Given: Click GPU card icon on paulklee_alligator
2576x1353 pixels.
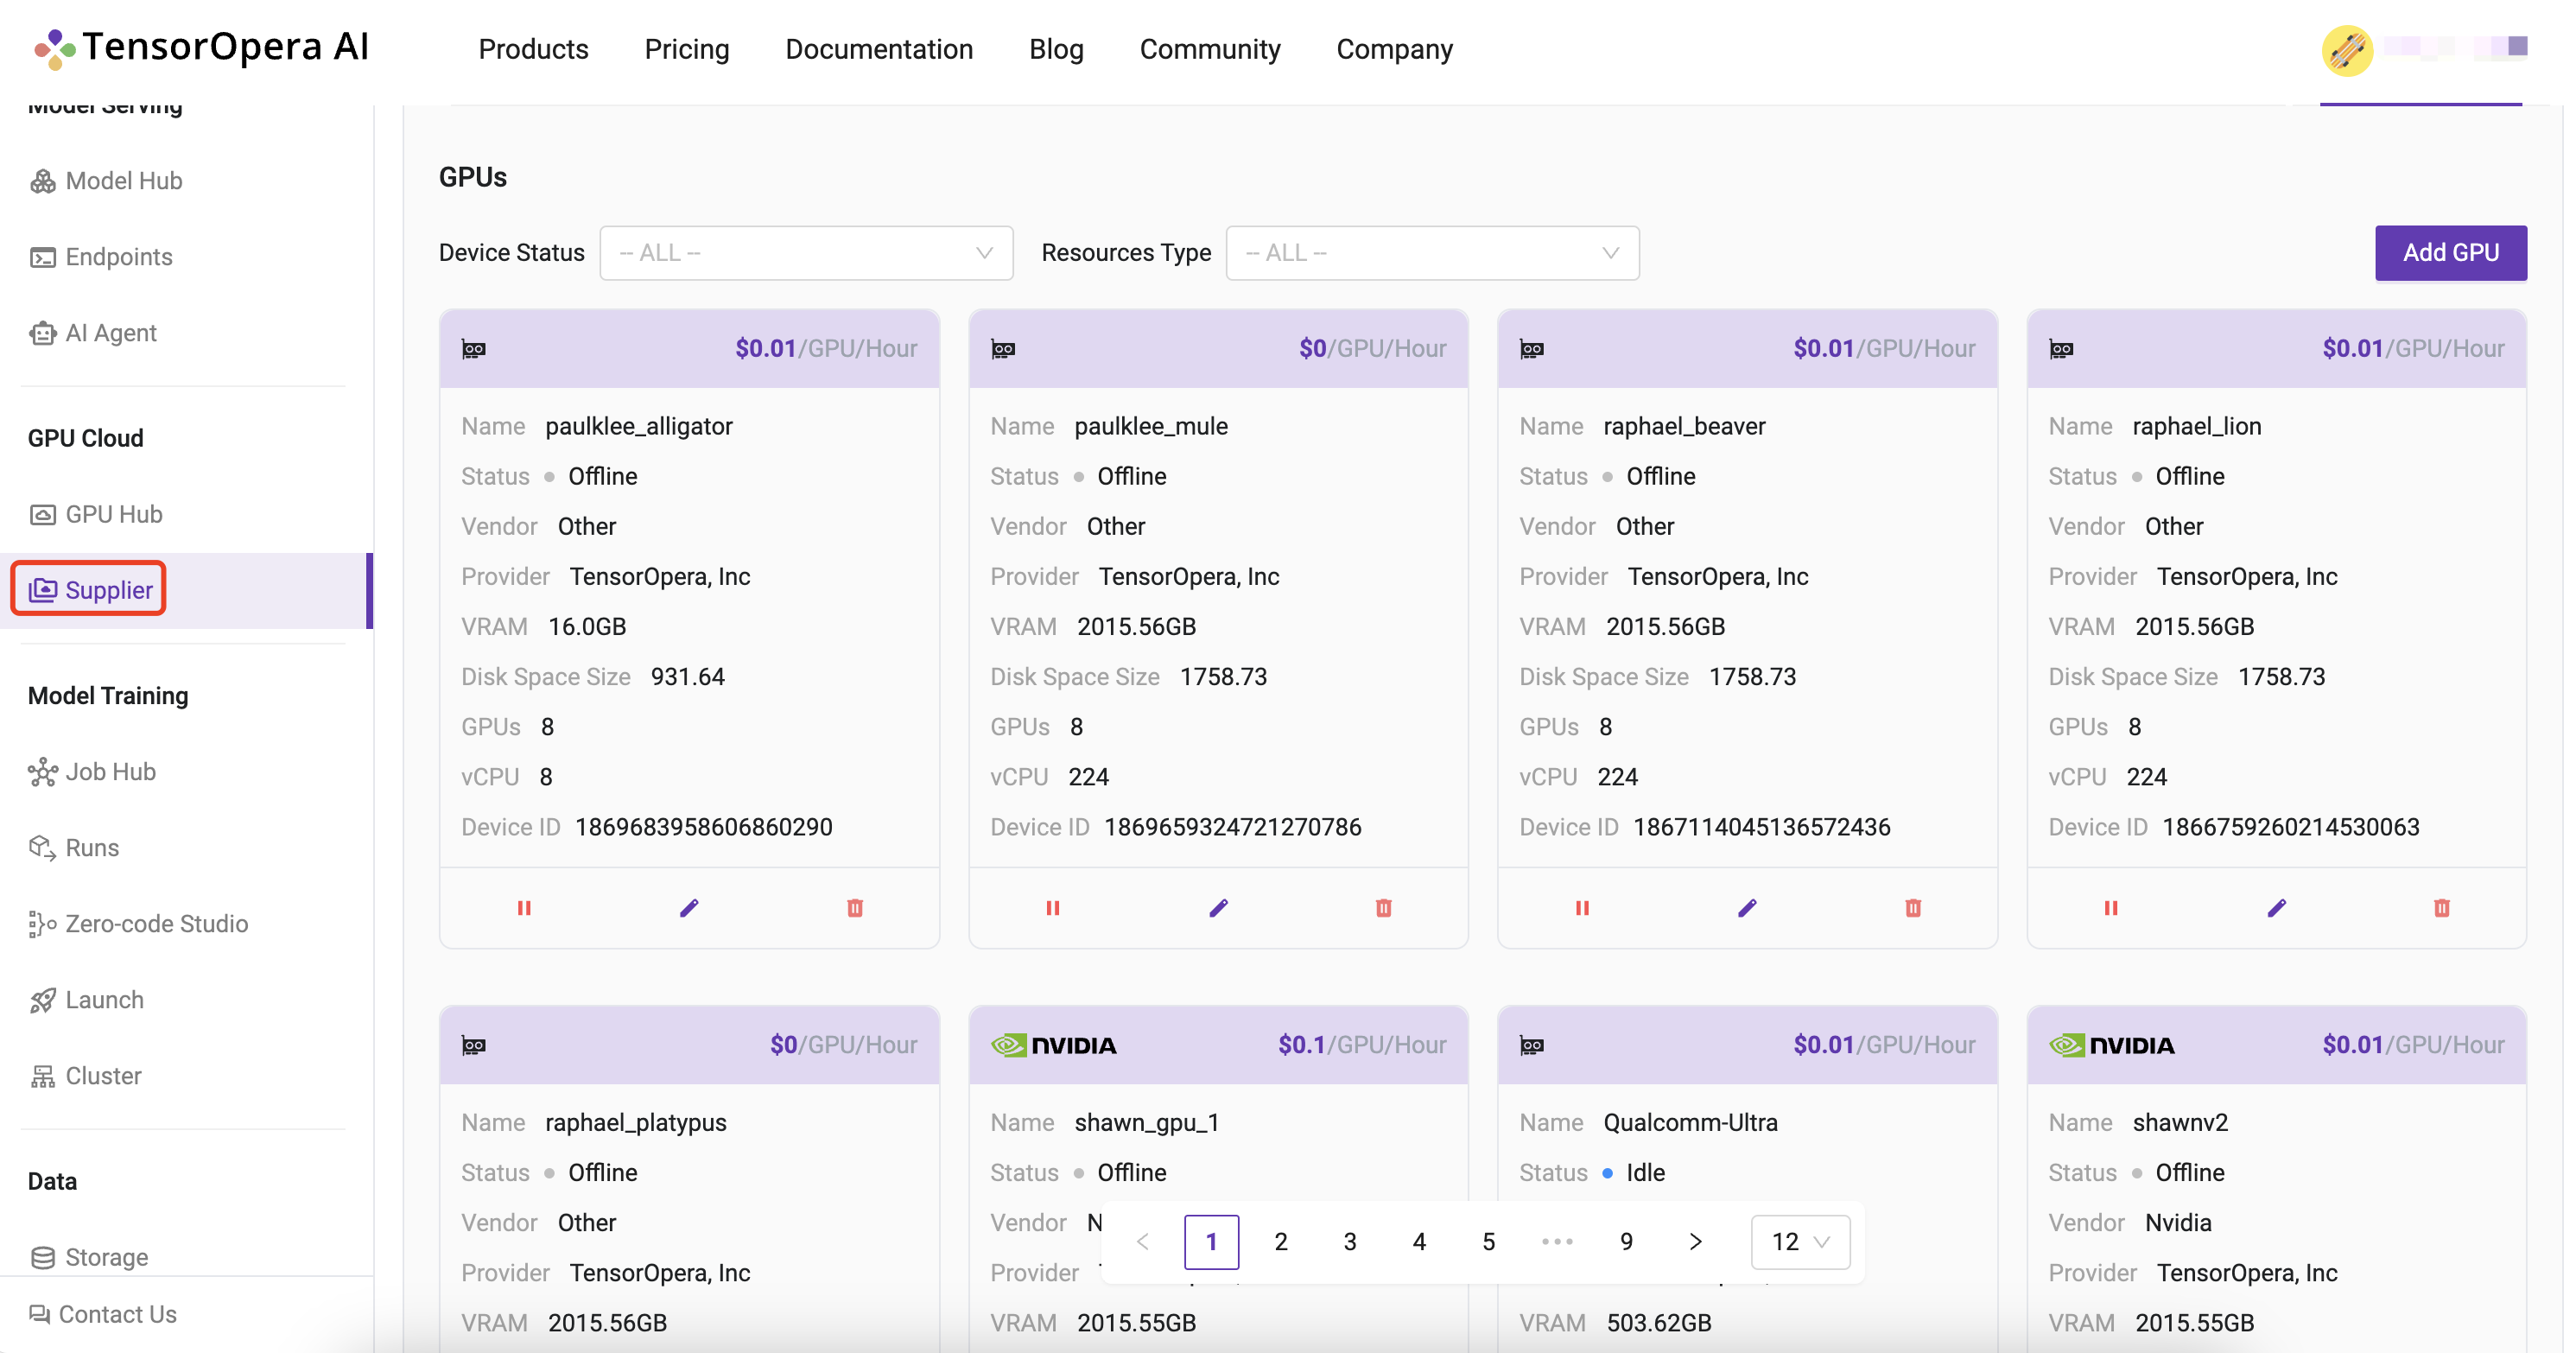Looking at the screenshot, I should coord(473,349).
